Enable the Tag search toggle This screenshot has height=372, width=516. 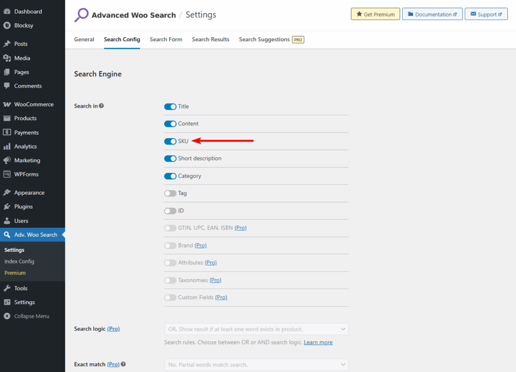point(170,193)
